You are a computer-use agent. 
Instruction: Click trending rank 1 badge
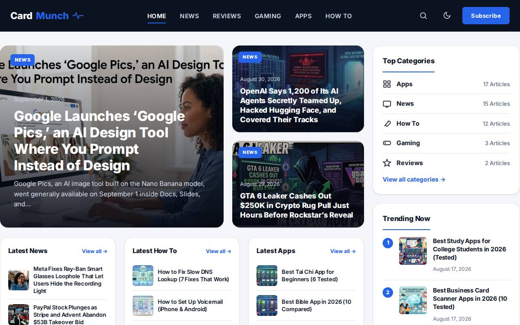tap(388, 243)
